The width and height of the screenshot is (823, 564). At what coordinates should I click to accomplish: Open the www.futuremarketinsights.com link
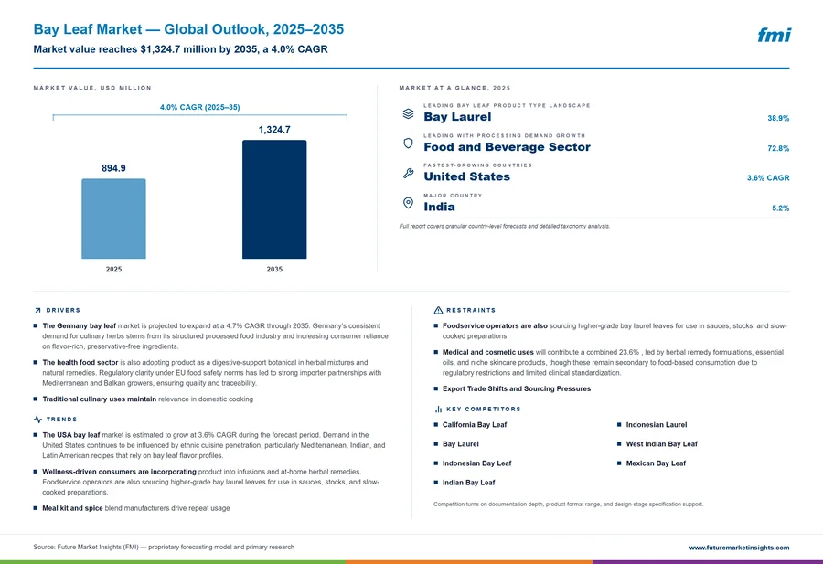(x=739, y=548)
